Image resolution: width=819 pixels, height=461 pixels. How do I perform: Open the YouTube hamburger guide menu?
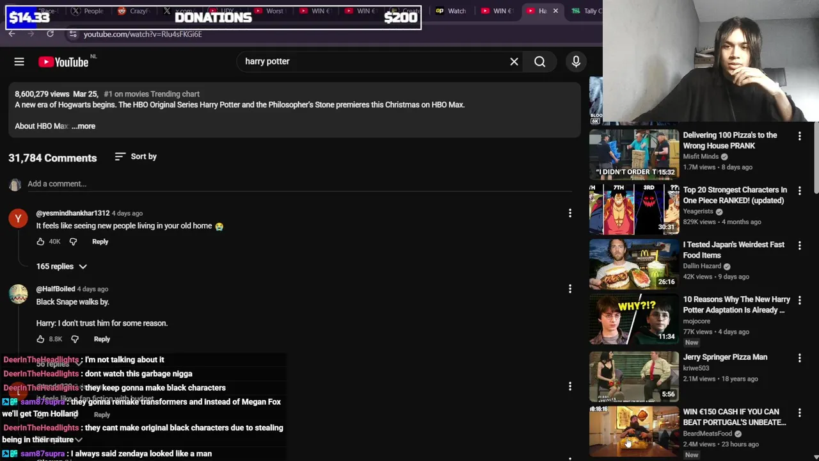19,61
